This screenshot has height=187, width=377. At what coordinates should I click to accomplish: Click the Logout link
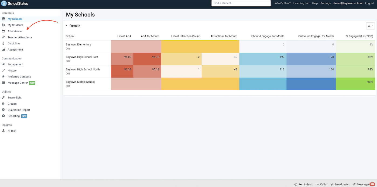(369, 3)
